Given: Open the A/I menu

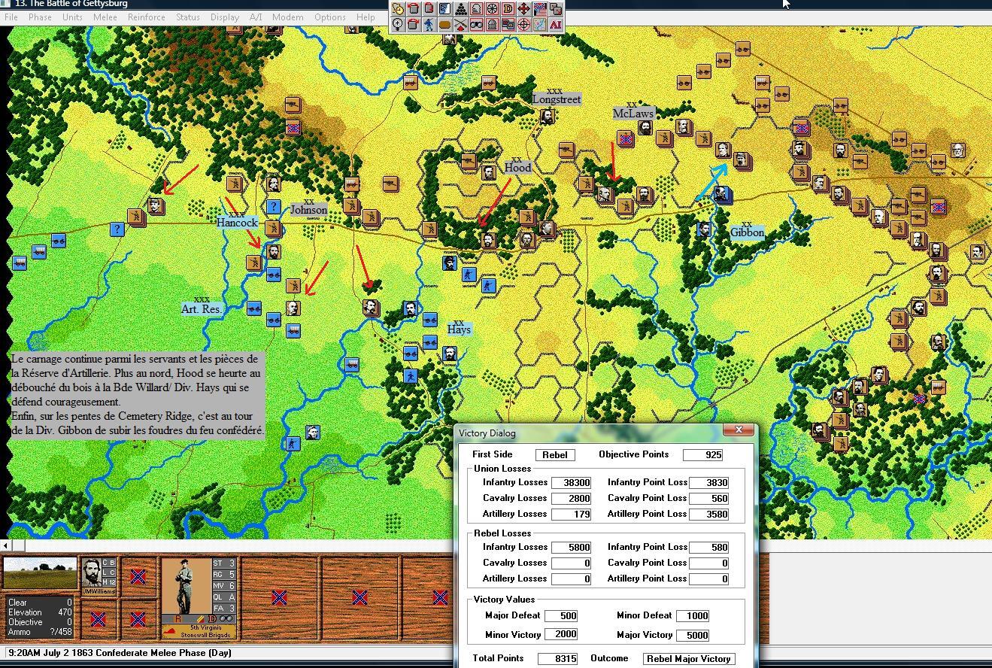Looking at the screenshot, I should coord(256,17).
